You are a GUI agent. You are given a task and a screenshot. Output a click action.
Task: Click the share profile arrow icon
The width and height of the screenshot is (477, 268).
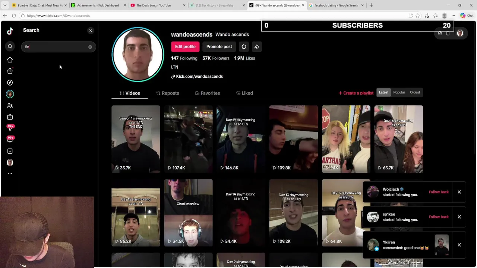pos(257,47)
